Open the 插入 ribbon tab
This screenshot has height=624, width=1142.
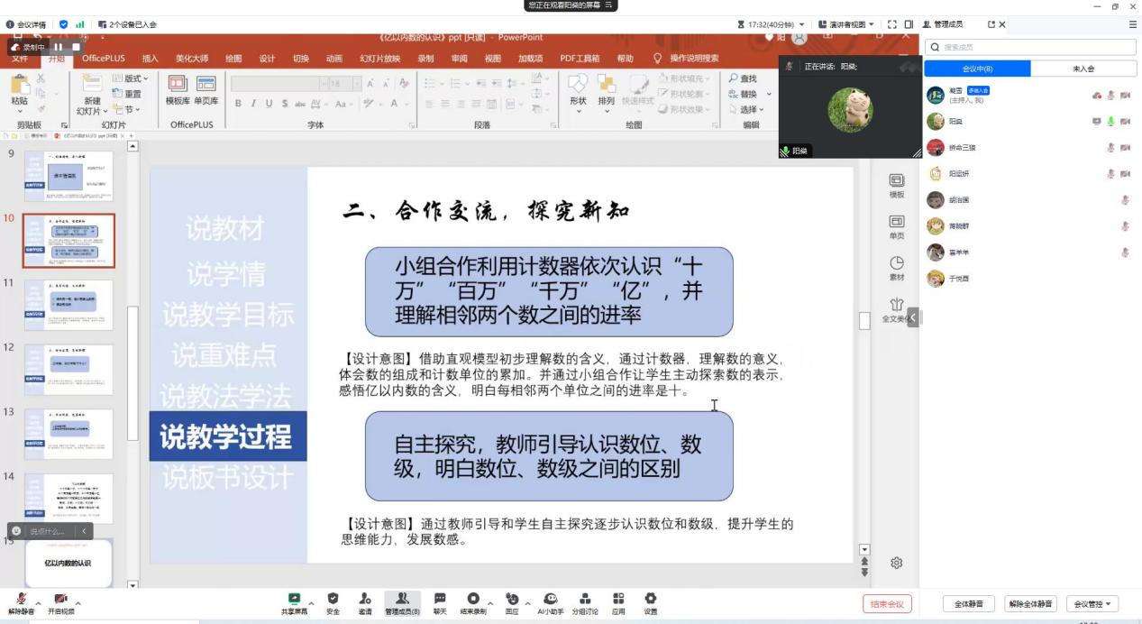click(x=150, y=59)
